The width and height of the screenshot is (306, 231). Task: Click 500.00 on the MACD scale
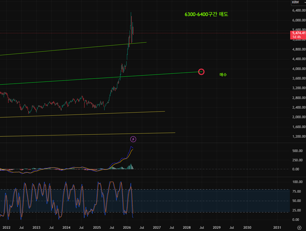(x=297, y=151)
